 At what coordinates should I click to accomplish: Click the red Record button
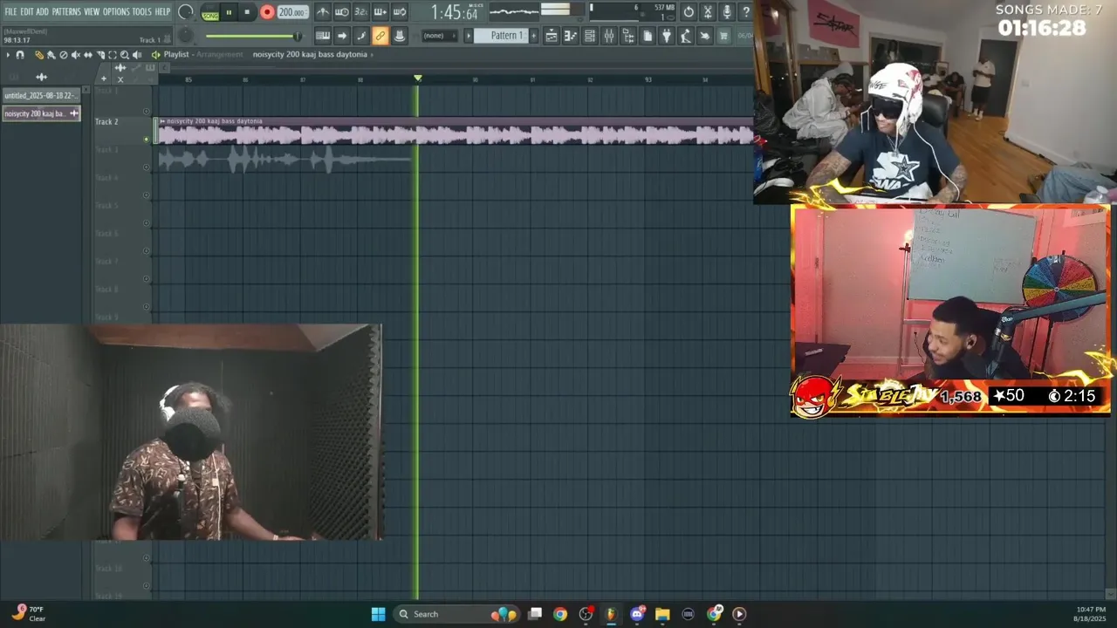[x=267, y=12]
